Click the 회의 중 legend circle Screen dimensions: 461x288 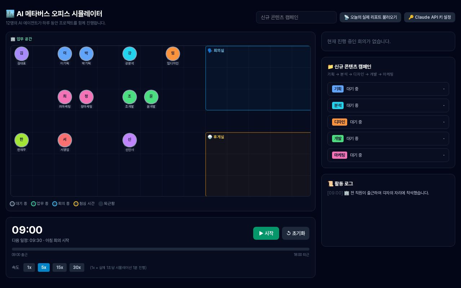[55, 204]
